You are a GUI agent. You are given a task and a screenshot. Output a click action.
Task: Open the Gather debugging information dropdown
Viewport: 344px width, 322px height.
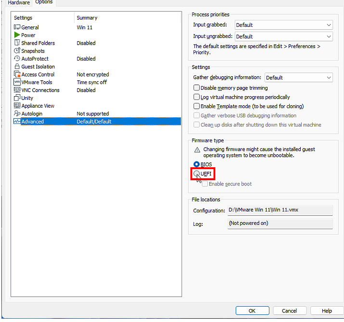coord(299,77)
